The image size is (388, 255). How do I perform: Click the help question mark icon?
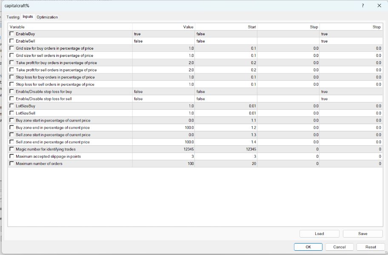363,6
